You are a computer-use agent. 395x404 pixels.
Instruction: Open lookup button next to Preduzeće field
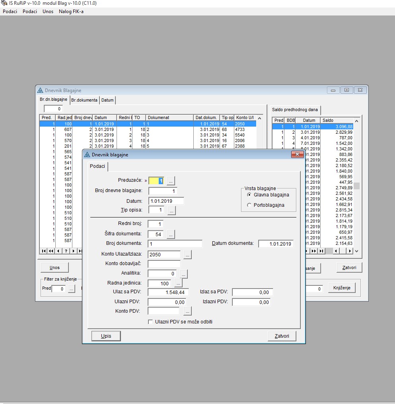click(171, 181)
